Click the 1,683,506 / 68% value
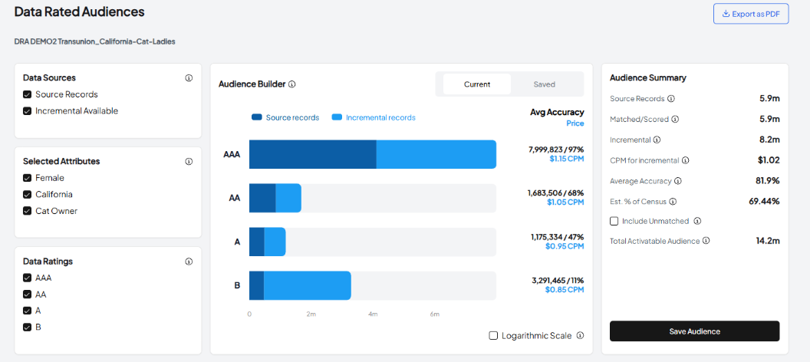Viewport: 810px width, 362px height. click(x=556, y=193)
